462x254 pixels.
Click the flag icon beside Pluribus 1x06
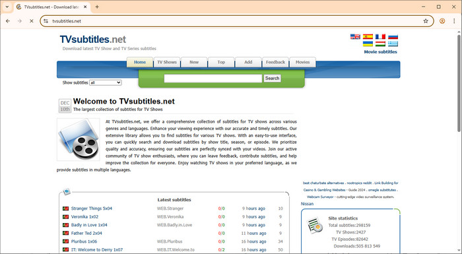(66, 241)
